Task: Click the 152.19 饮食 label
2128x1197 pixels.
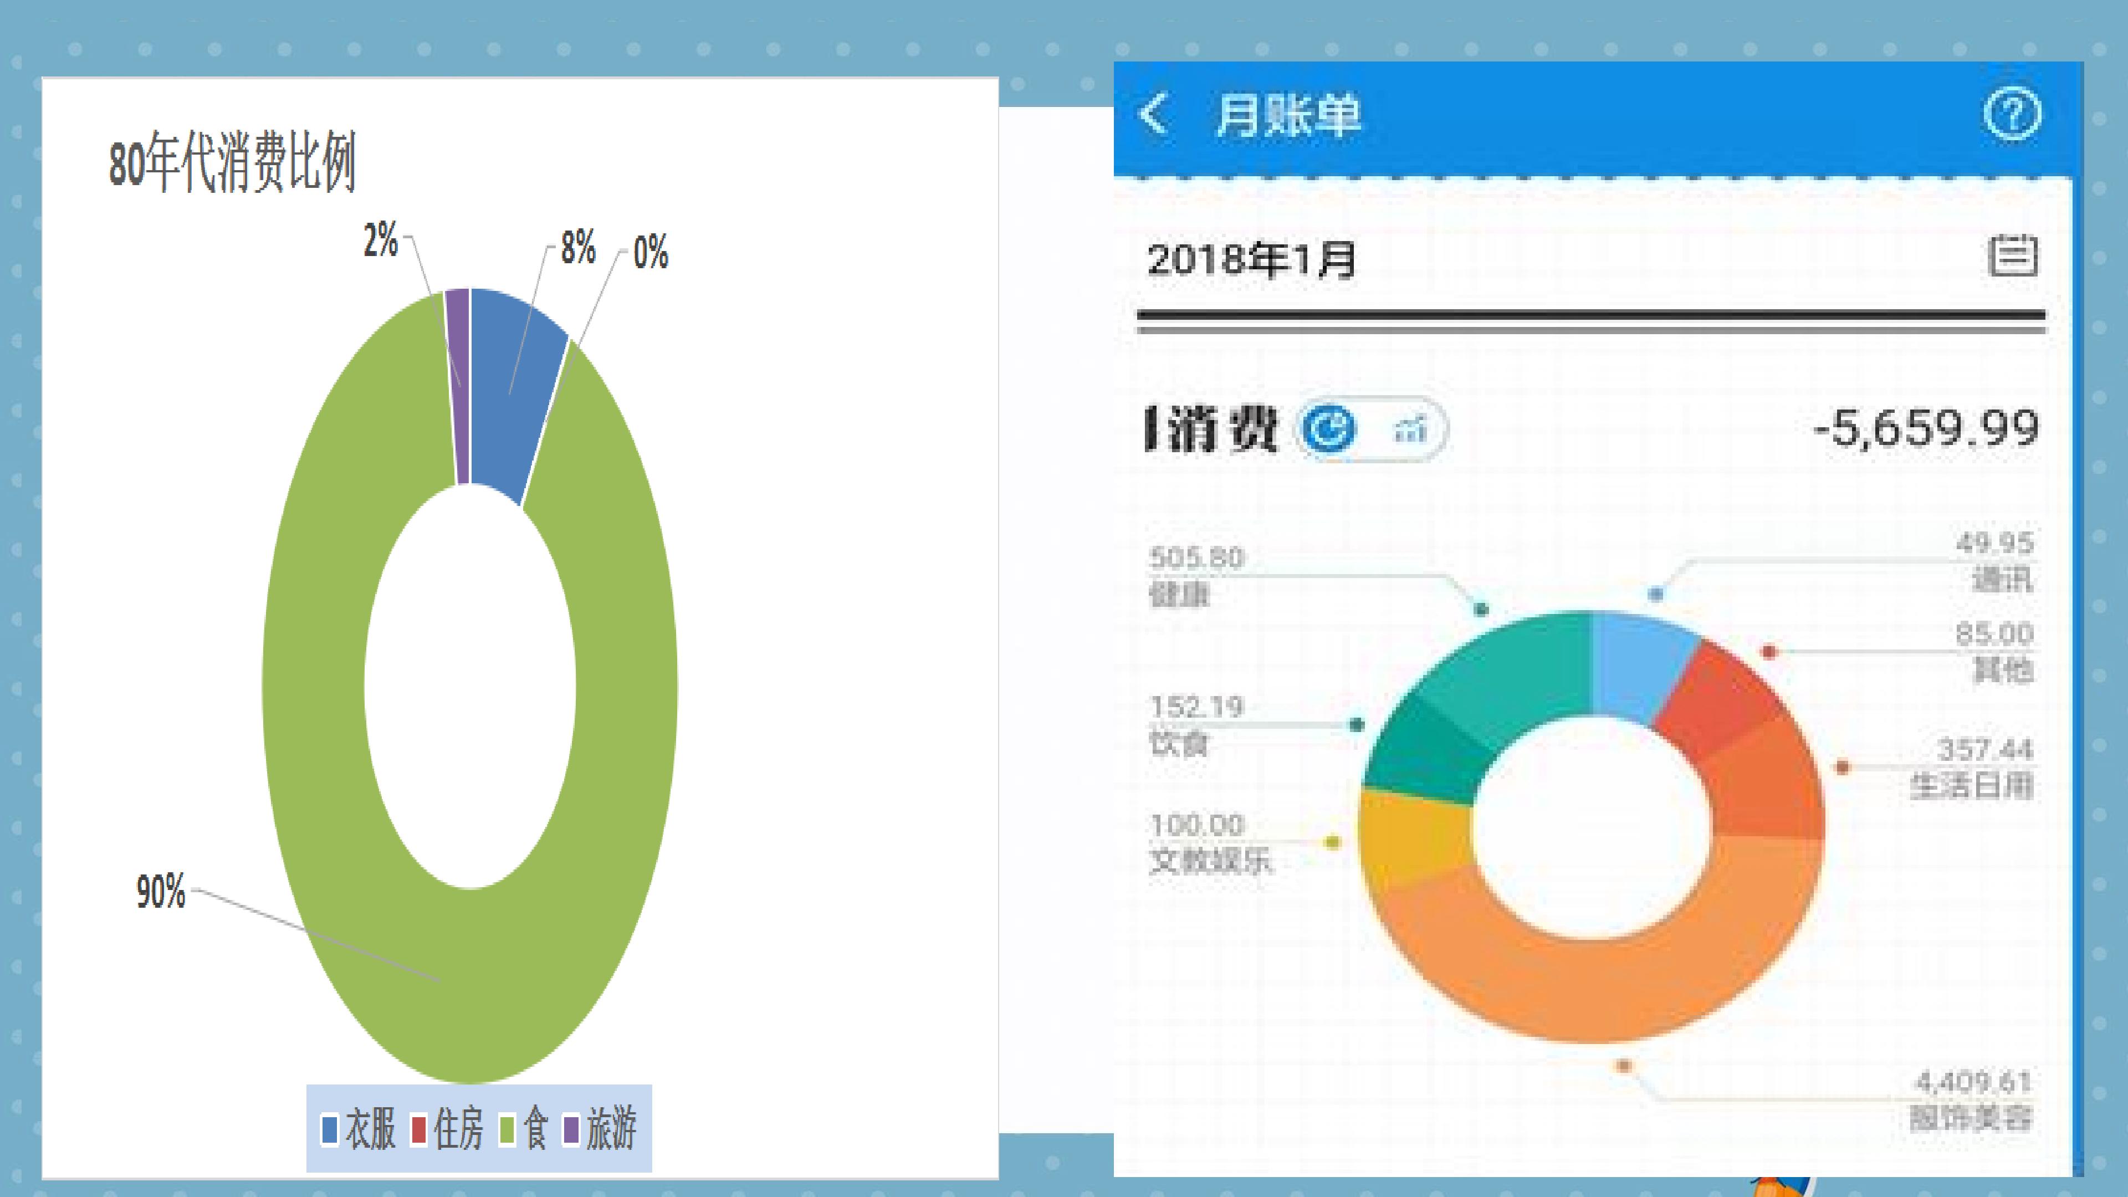Action: 1196,725
